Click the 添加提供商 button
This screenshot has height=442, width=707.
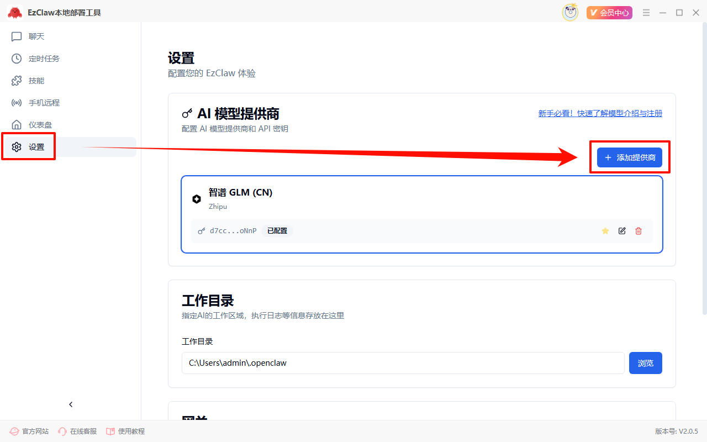coord(630,157)
